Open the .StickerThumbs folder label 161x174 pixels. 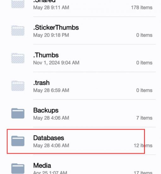[56, 28]
